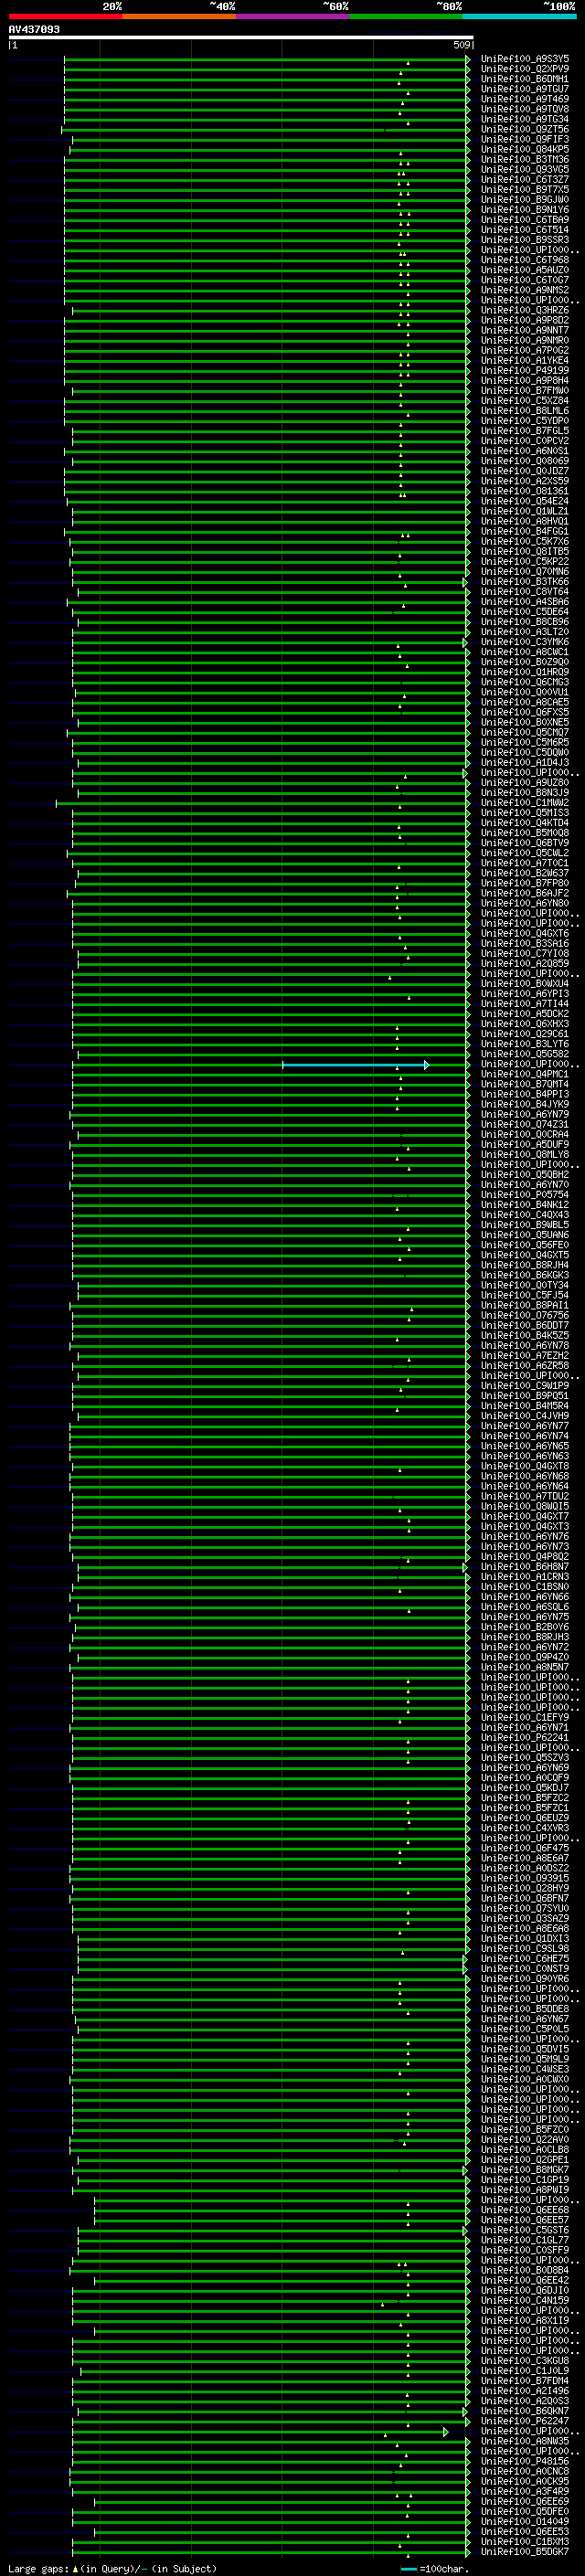
Task: Open hit UniRef100_Q2XPV9
Action: [525, 69]
